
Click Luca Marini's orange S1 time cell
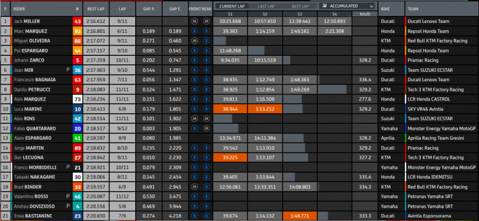(230, 109)
